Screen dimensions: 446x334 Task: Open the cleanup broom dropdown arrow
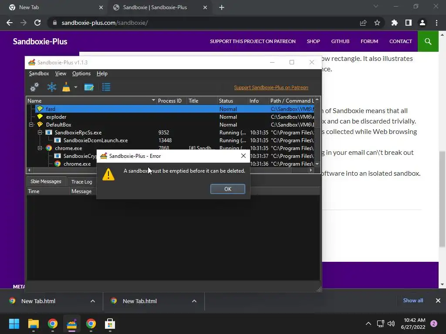76,87
